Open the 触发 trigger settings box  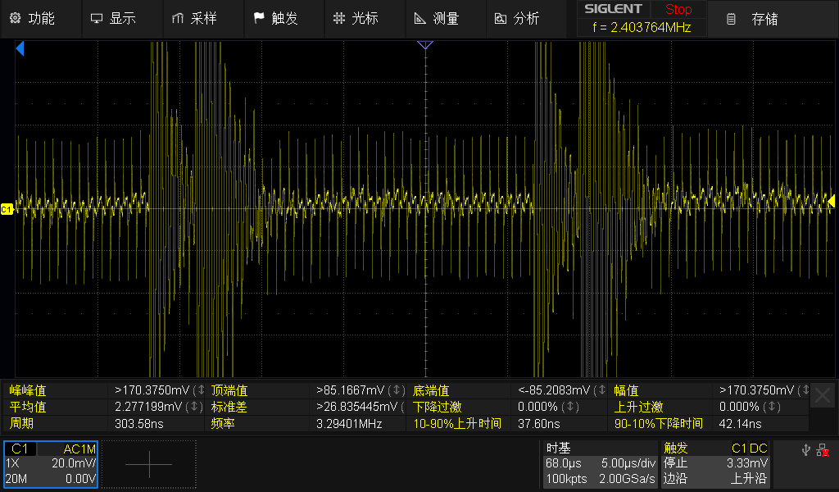click(x=716, y=464)
